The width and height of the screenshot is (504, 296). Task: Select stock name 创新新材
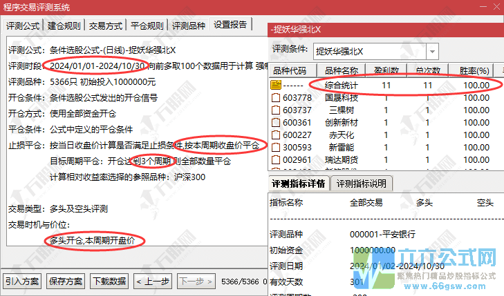coord(342,123)
